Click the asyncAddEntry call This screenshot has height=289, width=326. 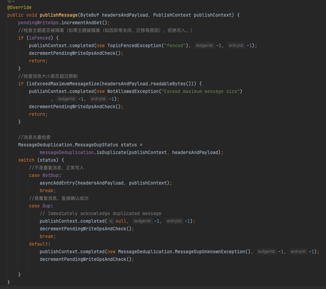click(x=57, y=183)
